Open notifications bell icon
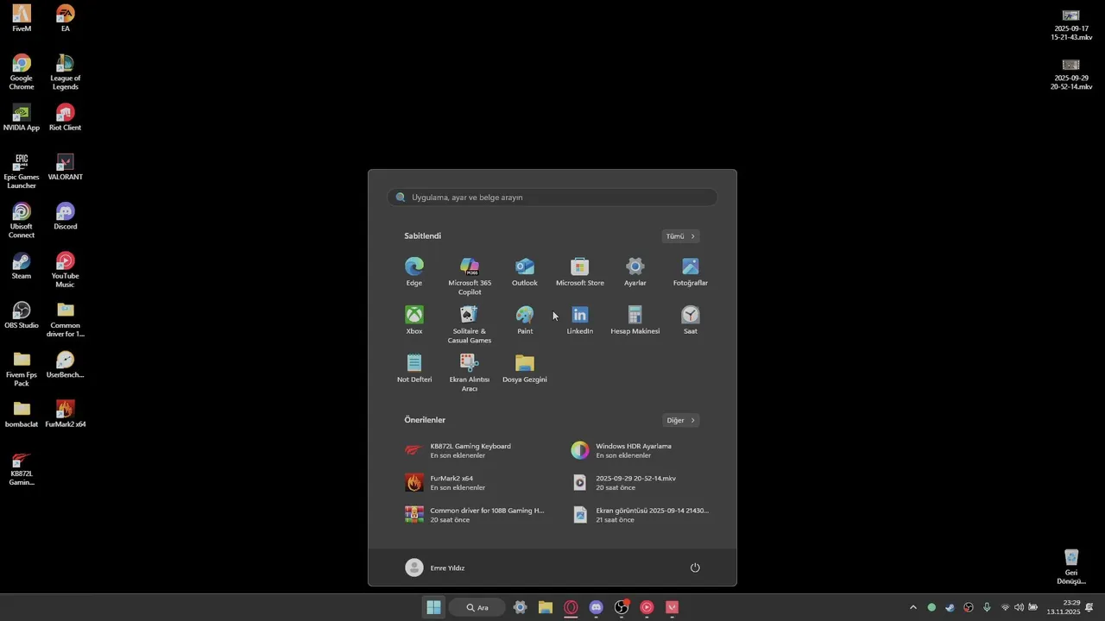The image size is (1105, 621). 1089,607
